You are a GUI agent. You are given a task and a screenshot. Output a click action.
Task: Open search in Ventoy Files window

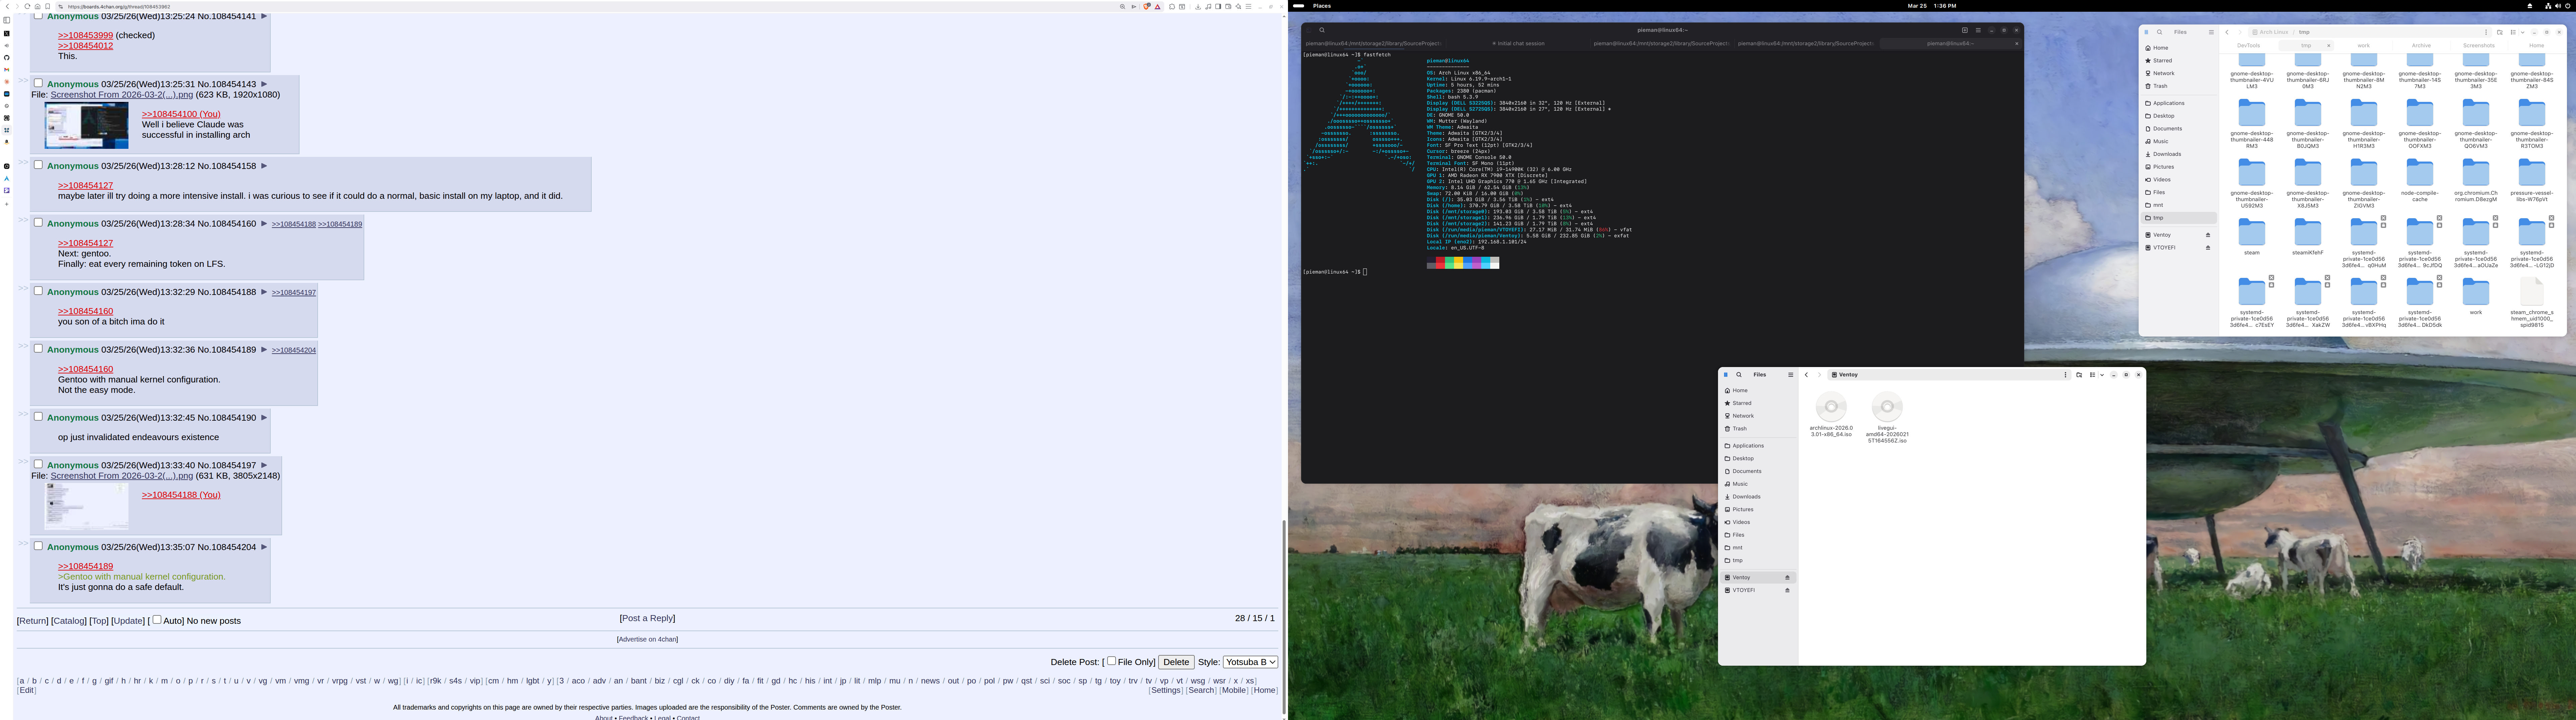(1739, 375)
